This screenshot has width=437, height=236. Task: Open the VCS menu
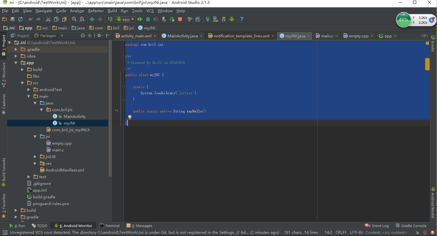(150, 11)
